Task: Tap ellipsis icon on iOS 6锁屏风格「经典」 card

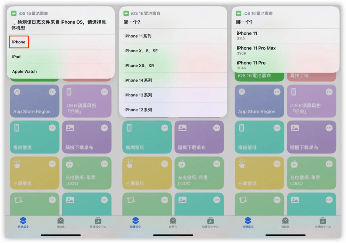Action: pos(104,92)
